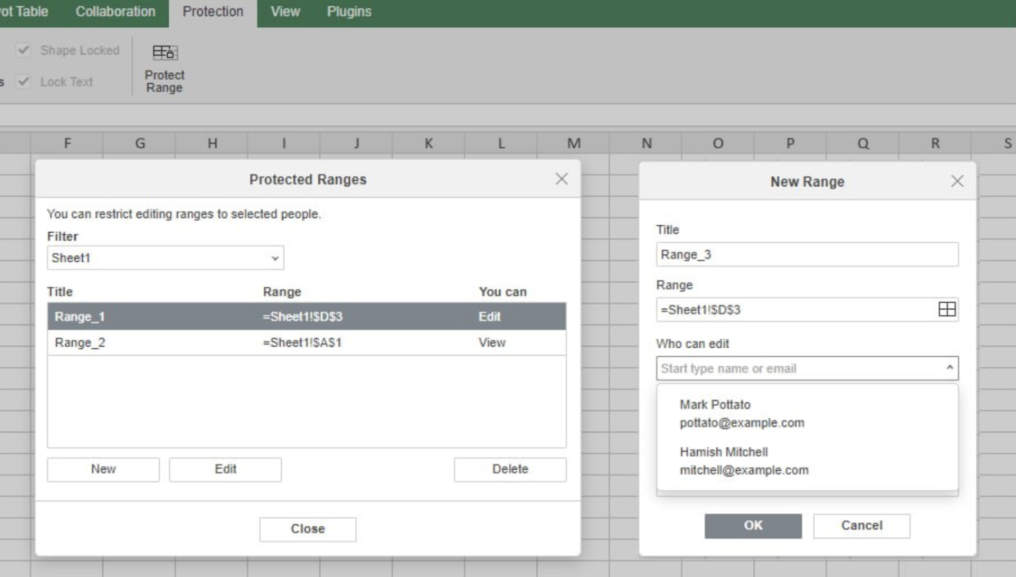This screenshot has width=1016, height=577.
Task: Choose Hamish Mitchell from the user list
Action: (x=807, y=461)
